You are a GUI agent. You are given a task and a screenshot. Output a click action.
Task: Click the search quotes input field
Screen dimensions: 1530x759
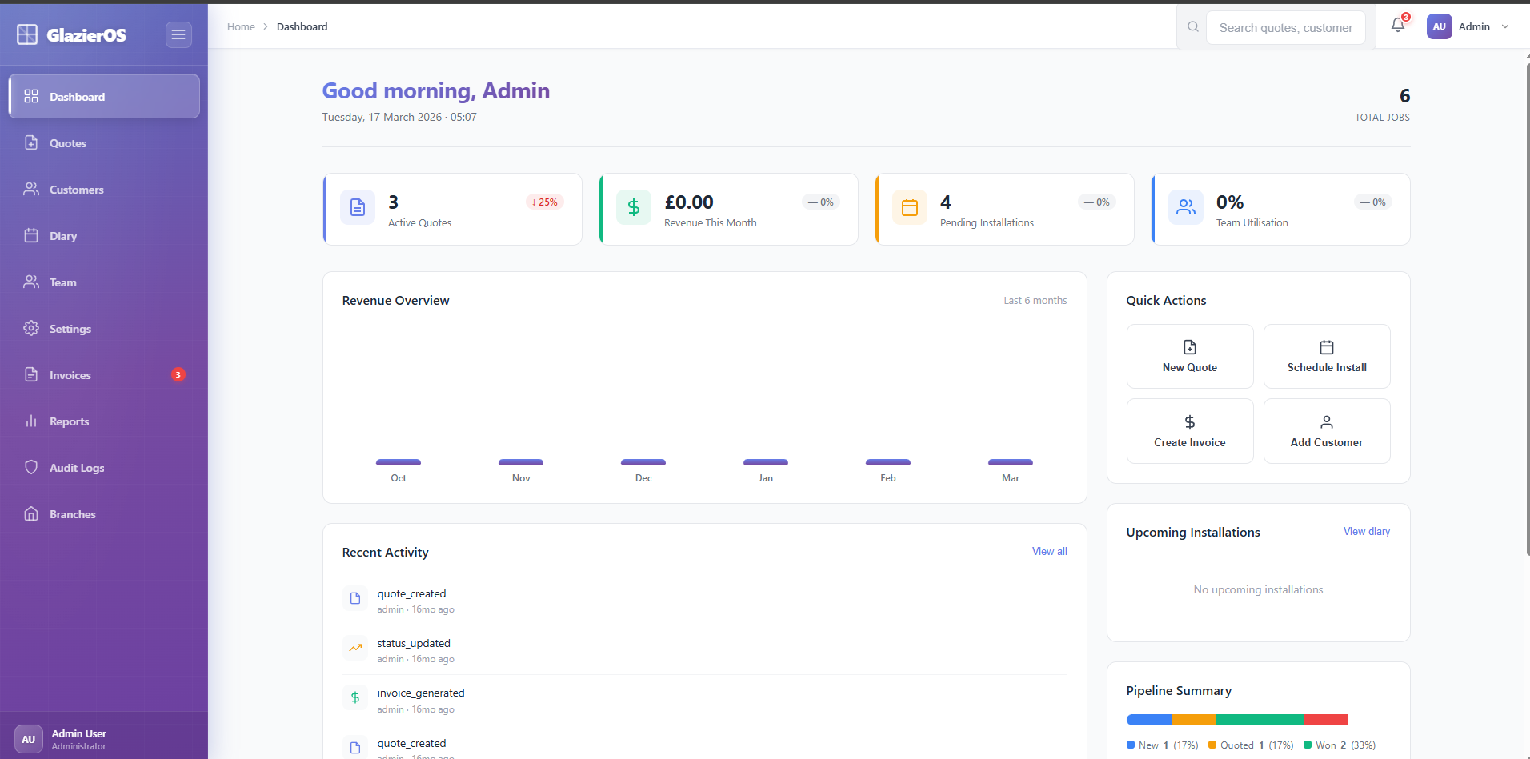[1285, 27]
